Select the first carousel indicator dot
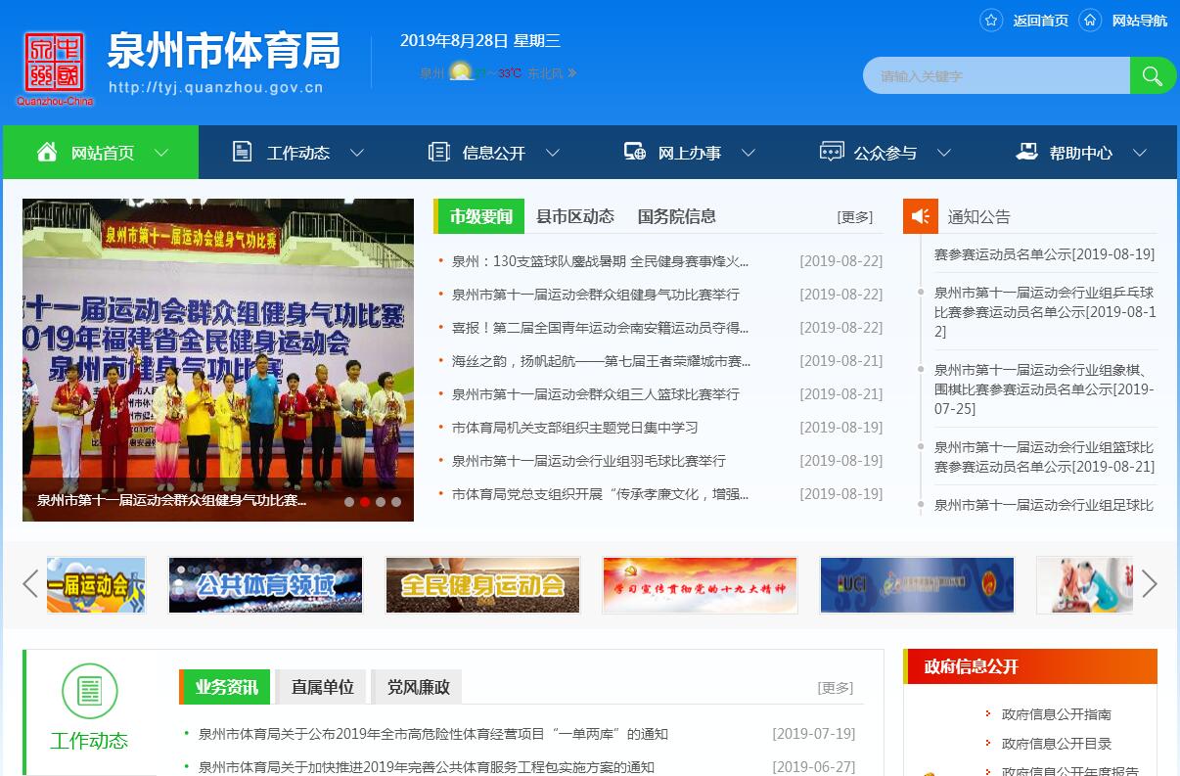Viewport: 1180px width, 776px height. click(x=349, y=502)
